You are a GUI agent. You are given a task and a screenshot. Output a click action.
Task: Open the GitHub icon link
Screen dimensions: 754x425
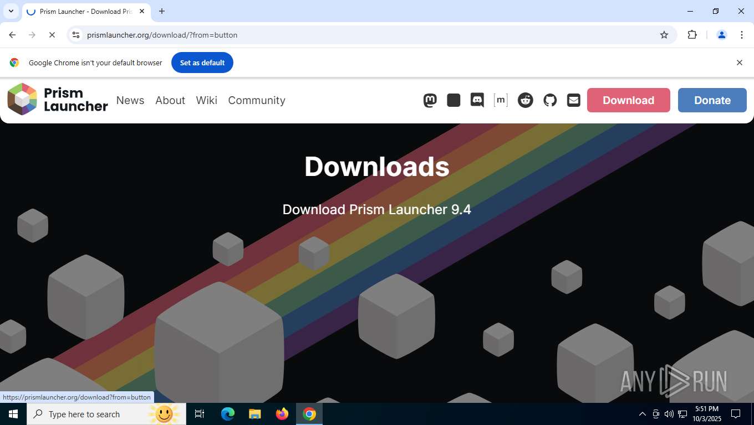pyautogui.click(x=550, y=100)
